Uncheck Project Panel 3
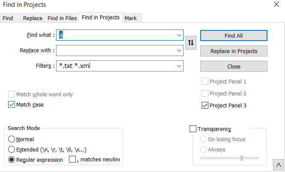This screenshot has height=172, width=285. point(205,105)
